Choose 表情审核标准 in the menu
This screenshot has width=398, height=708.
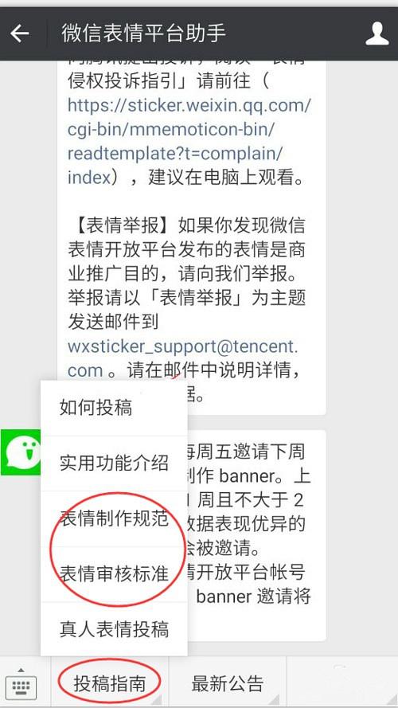click(x=114, y=574)
